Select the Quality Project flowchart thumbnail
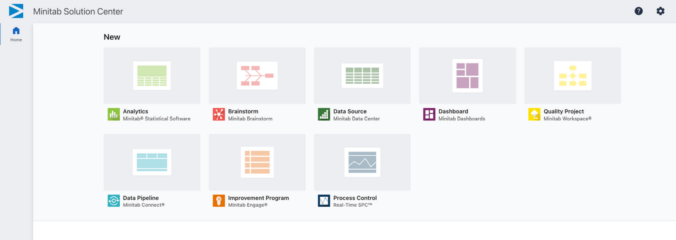Screen dimensions: 676x240 (x=573, y=76)
